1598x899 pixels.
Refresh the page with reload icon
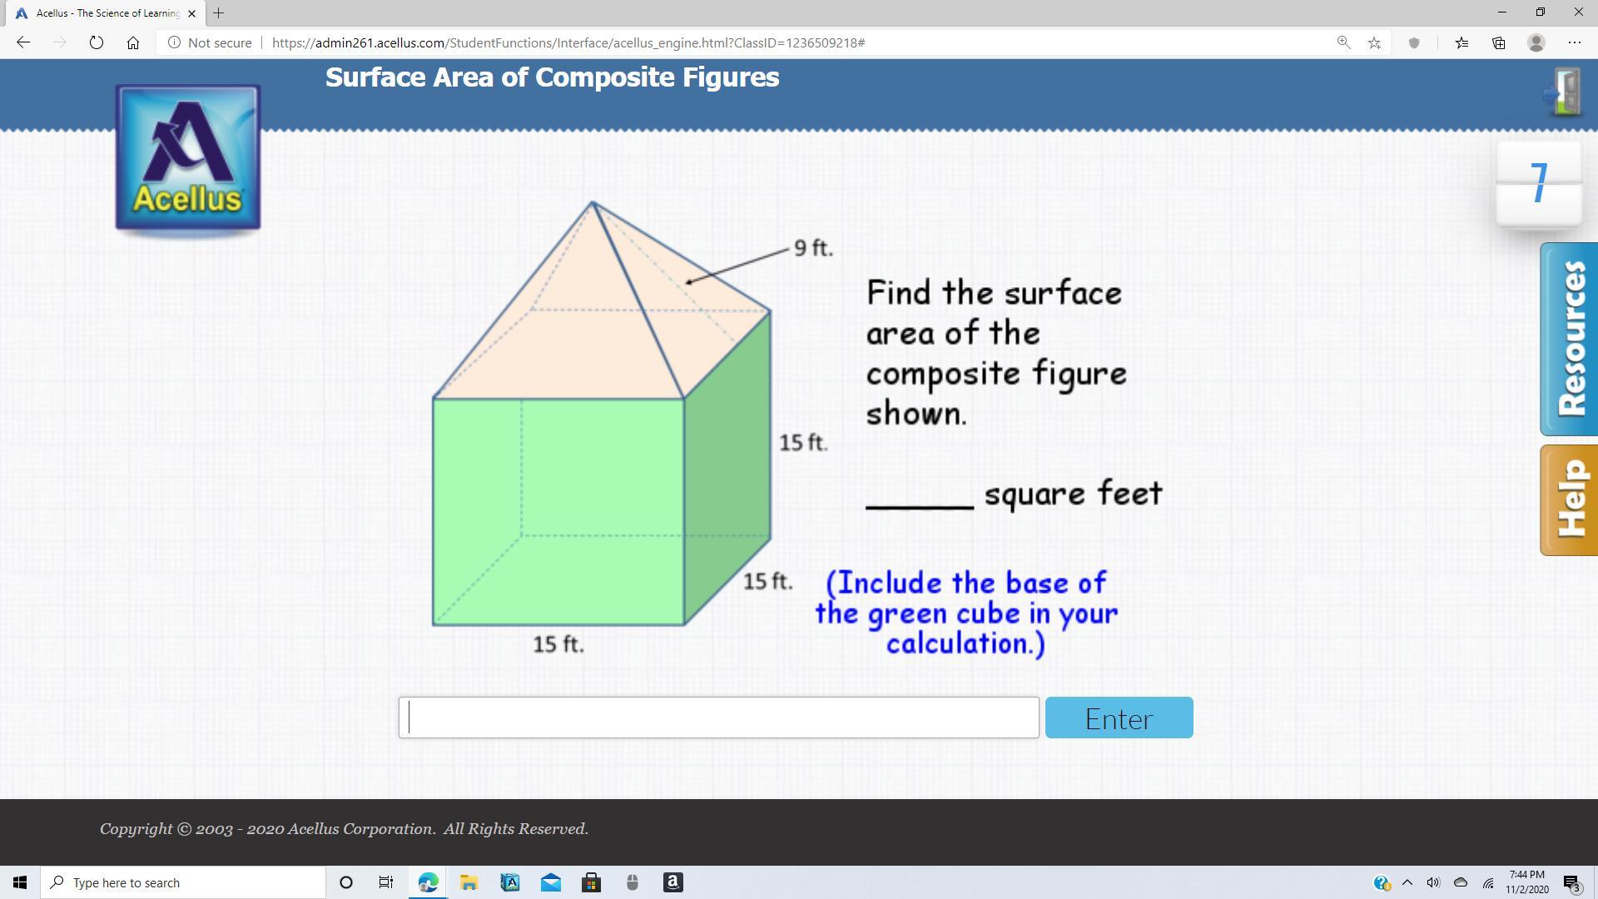[97, 42]
